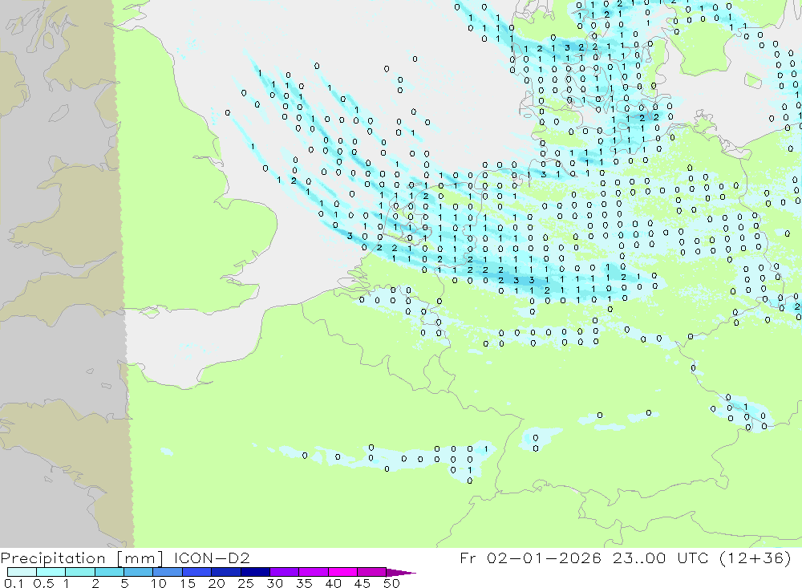Pick the 20–25 mm dark blue swatch
The height and width of the screenshot is (588, 802).
226,572
